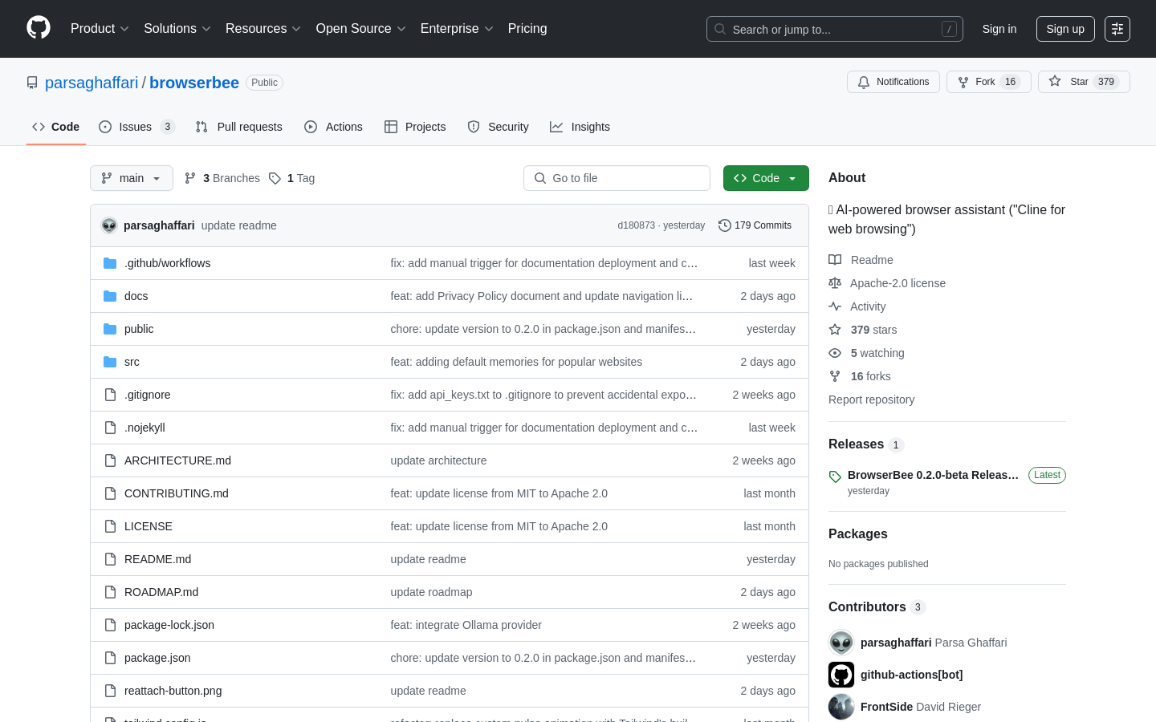Open the 1 Tag link
The height and width of the screenshot is (722, 1156).
coord(291,178)
